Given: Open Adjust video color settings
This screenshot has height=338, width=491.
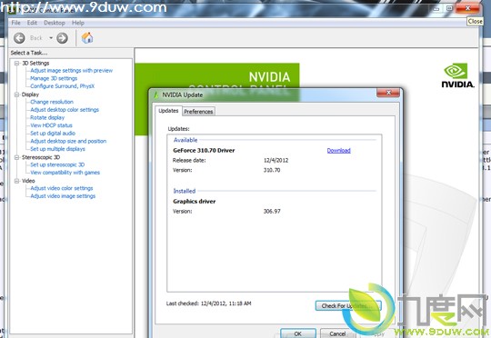Looking at the screenshot, I should (x=62, y=188).
